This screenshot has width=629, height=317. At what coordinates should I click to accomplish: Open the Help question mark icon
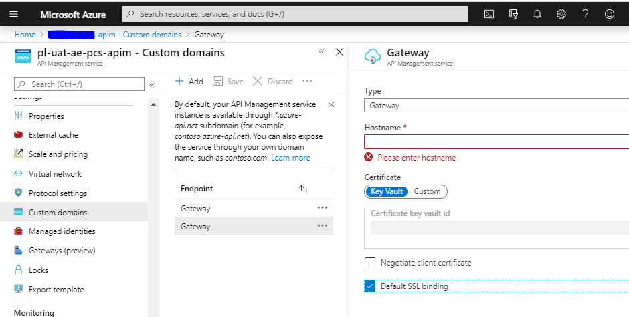tap(586, 14)
